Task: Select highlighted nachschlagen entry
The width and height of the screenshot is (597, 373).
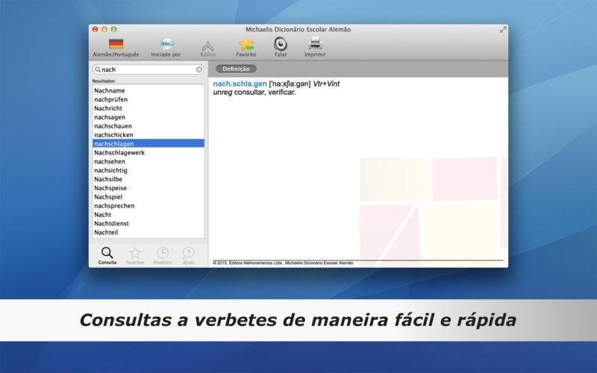Action: (149, 143)
